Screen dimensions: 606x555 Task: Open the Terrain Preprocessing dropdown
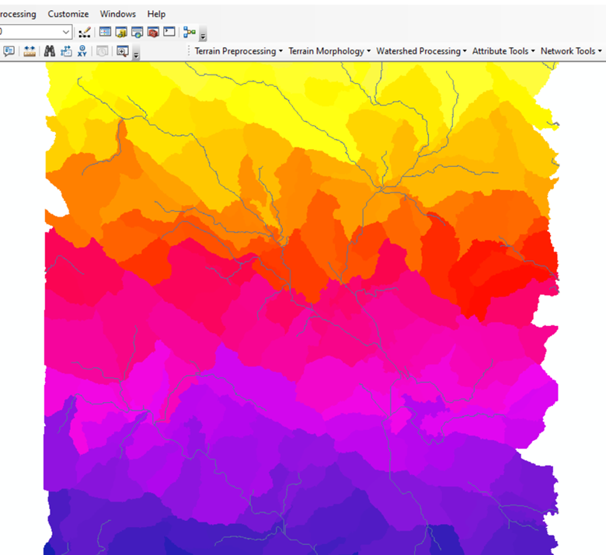pyautogui.click(x=239, y=51)
